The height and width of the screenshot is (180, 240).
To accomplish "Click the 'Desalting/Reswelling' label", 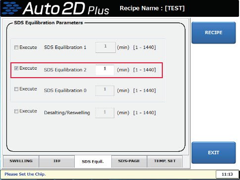I will pyautogui.click(x=67, y=113).
